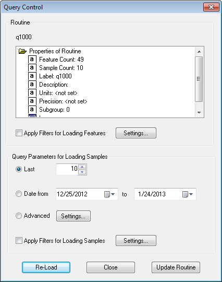Select the Date from radio option
The width and height of the screenshot is (222, 282).
[19, 194]
